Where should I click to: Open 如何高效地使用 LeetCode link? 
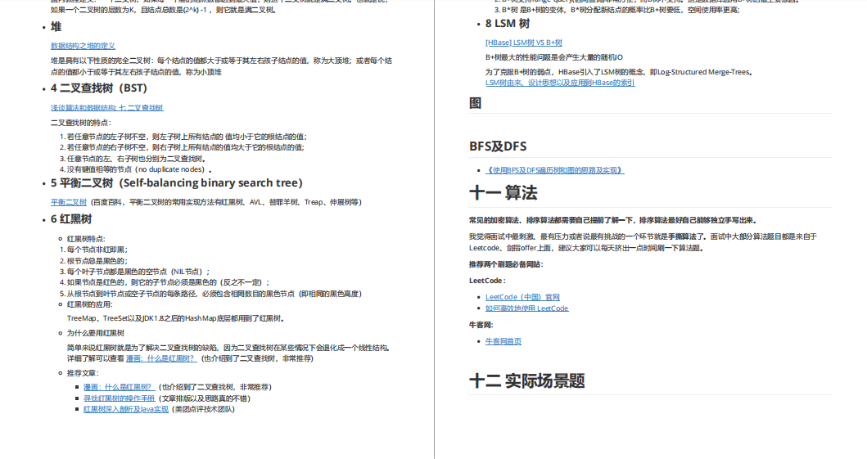[x=527, y=308]
